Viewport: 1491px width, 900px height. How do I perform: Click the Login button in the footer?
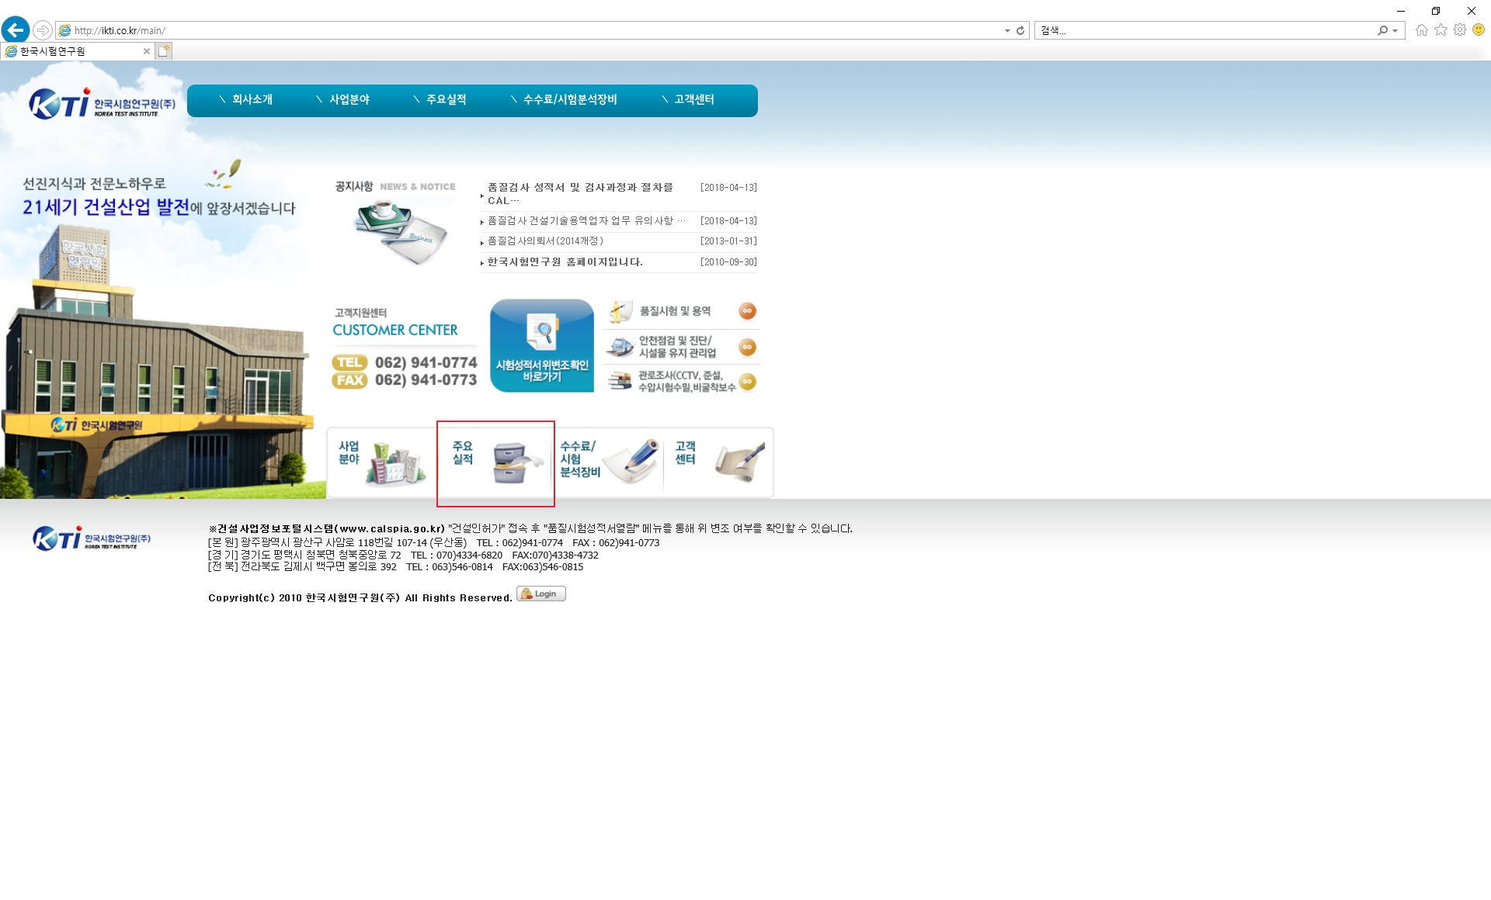[541, 594]
